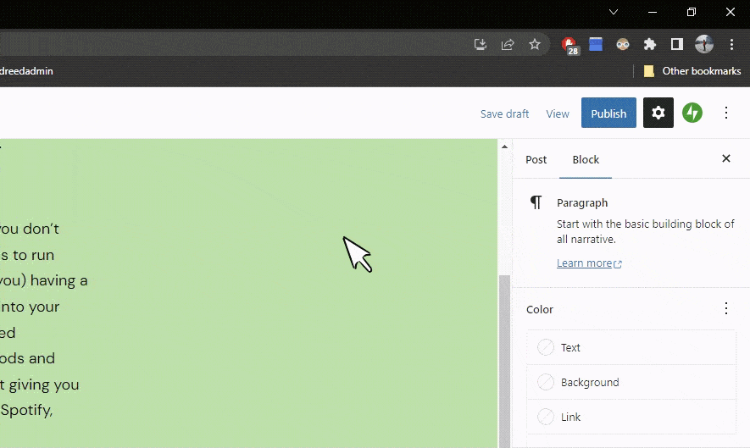This screenshot has height=448, width=750.
Task: Pick a Background color
Action: [590, 382]
